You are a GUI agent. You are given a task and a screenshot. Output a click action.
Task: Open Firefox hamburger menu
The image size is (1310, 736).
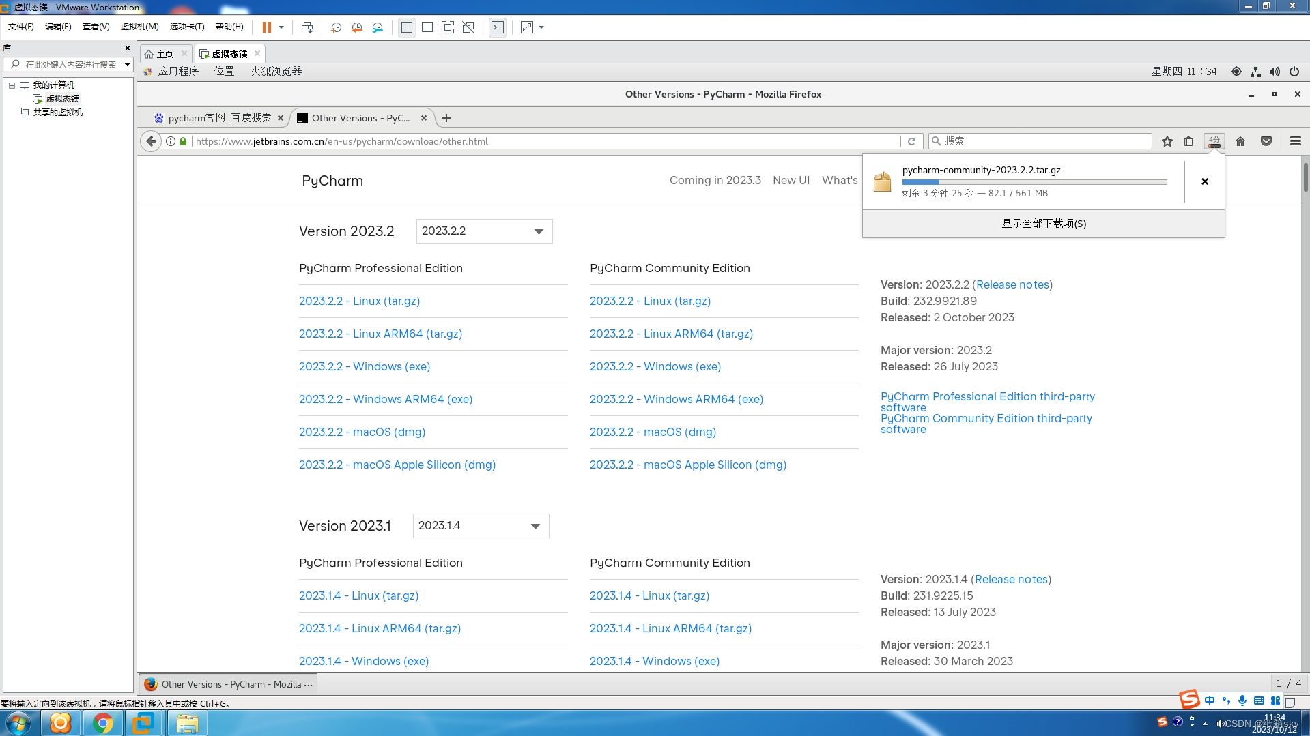pos(1296,141)
